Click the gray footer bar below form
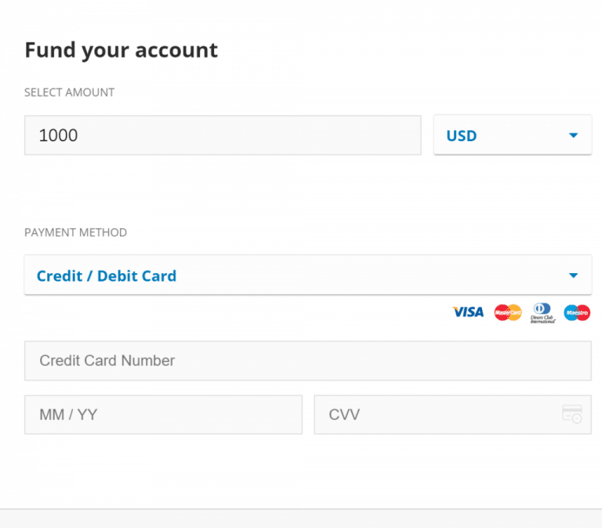This screenshot has height=528, width=602. pyautogui.click(x=301, y=519)
